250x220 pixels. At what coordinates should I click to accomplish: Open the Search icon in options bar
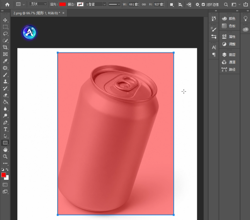coord(226,5)
